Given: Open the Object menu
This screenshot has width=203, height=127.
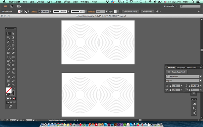Looking at the screenshot, I should [40, 2].
